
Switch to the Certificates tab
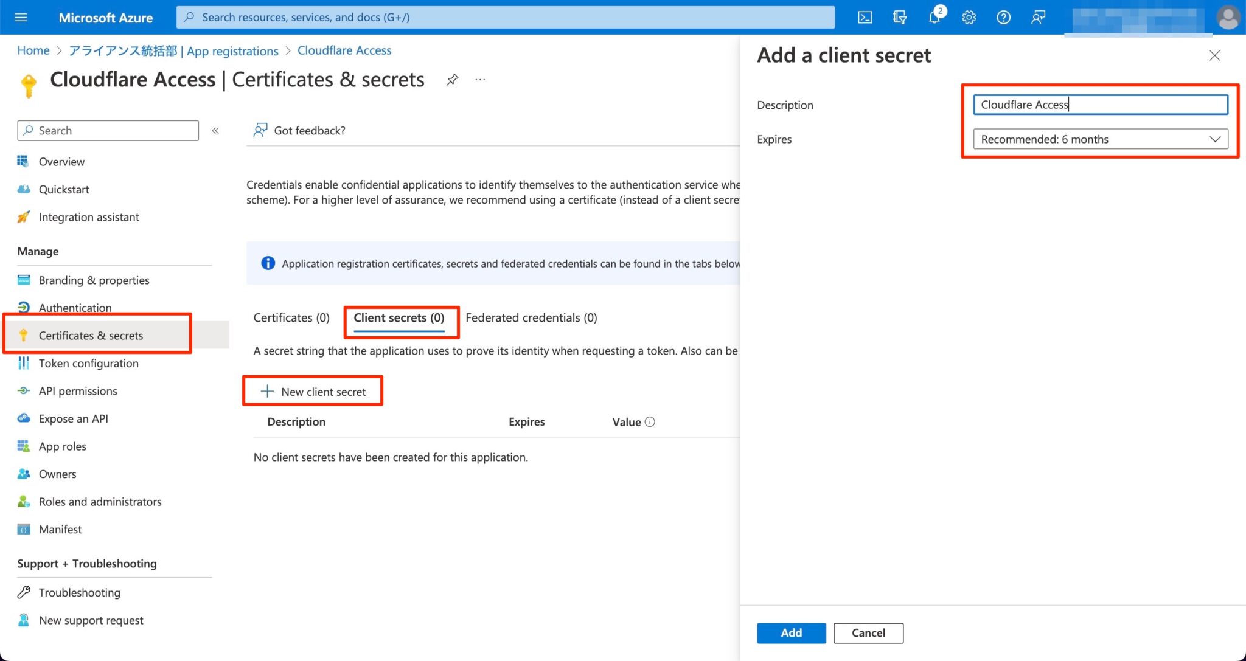[x=291, y=317]
